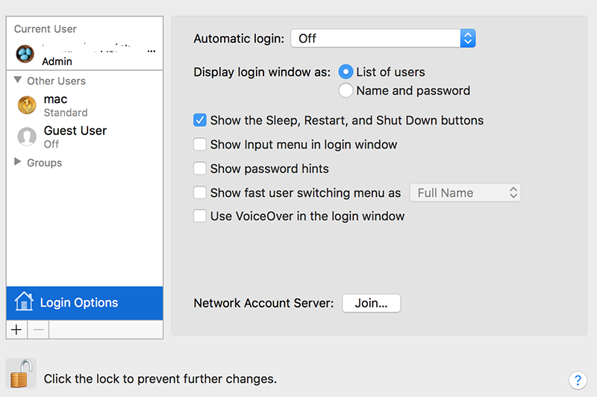Screen dimensions: 597x397
Task: Open the Full Name switching menu dropdown
Action: [465, 193]
